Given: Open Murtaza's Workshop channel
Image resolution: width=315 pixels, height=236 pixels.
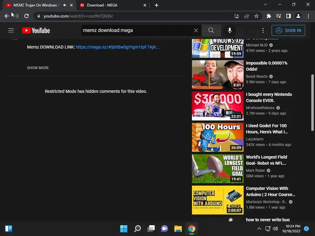Looking at the screenshot, I should (266, 202).
